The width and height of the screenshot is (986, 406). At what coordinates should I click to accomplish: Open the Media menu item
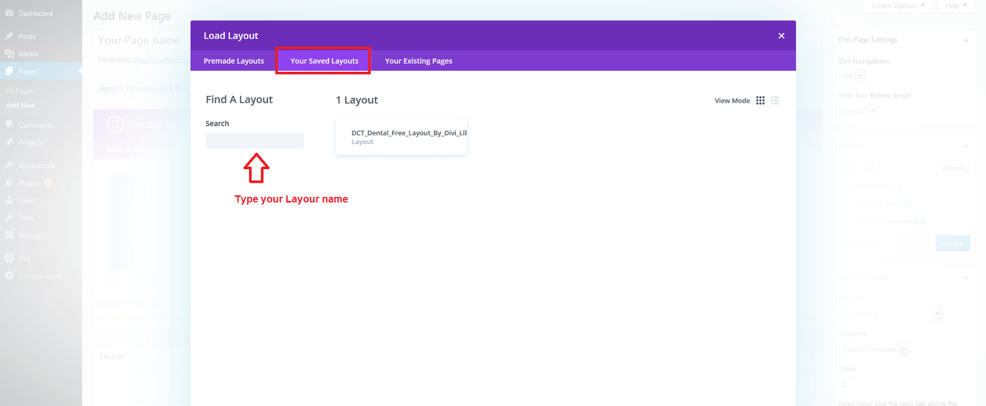point(28,54)
